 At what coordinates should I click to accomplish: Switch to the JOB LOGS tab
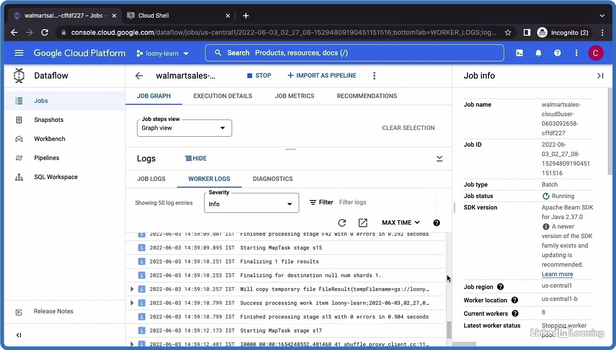(151, 179)
